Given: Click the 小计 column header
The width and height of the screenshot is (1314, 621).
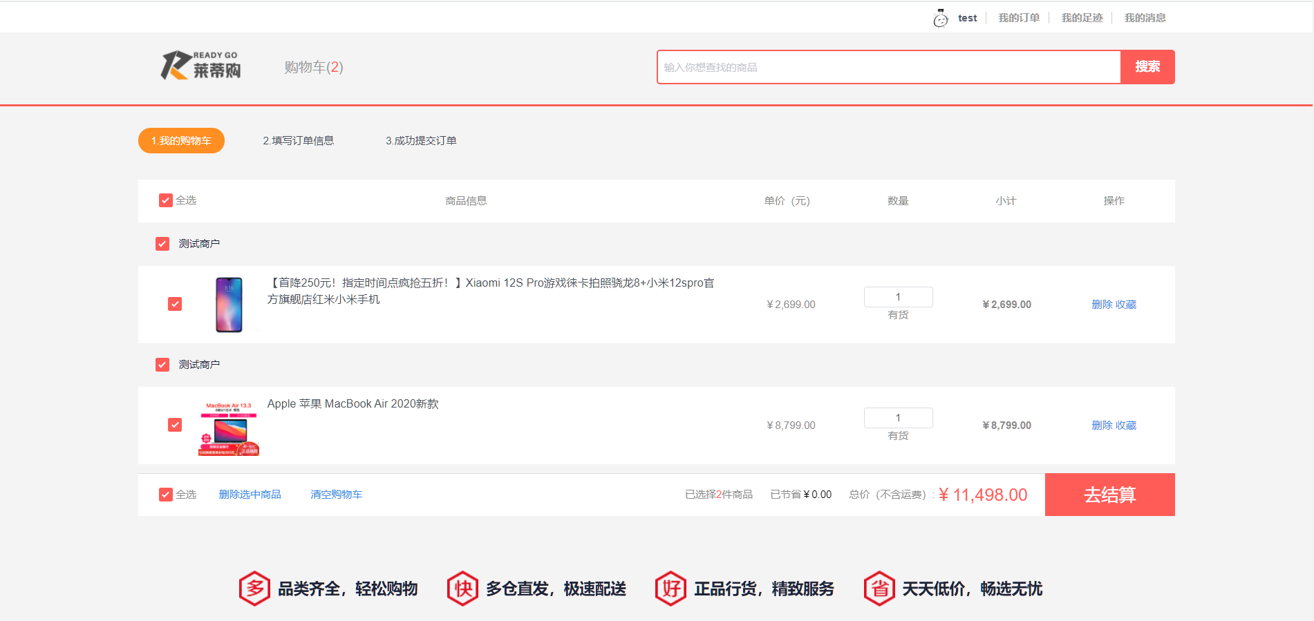Looking at the screenshot, I should (1006, 201).
